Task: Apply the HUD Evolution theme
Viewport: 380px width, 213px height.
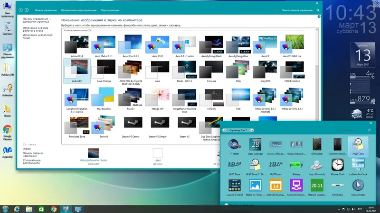Action: pyautogui.click(x=292, y=71)
